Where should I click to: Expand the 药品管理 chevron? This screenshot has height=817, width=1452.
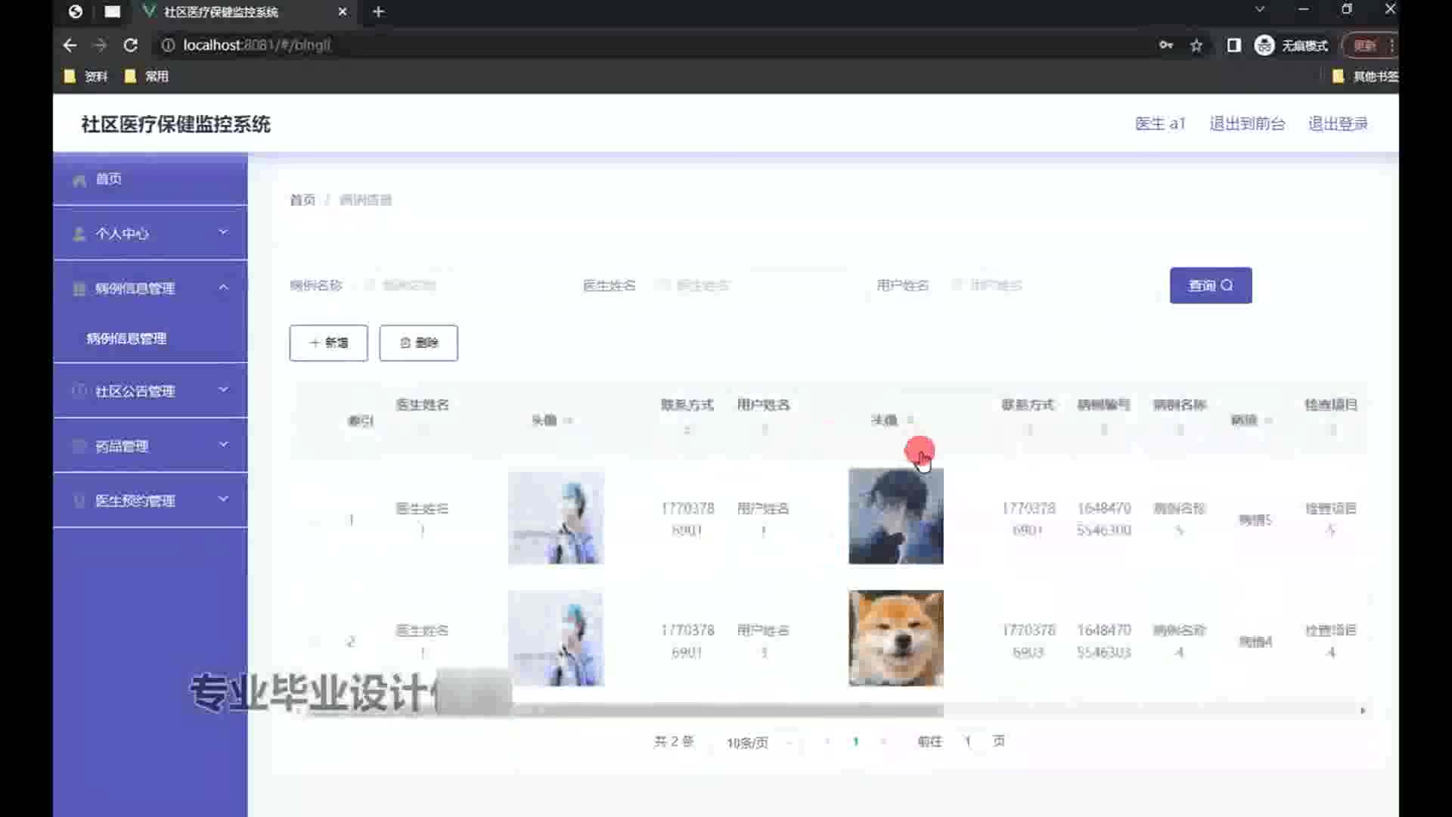pyautogui.click(x=223, y=444)
